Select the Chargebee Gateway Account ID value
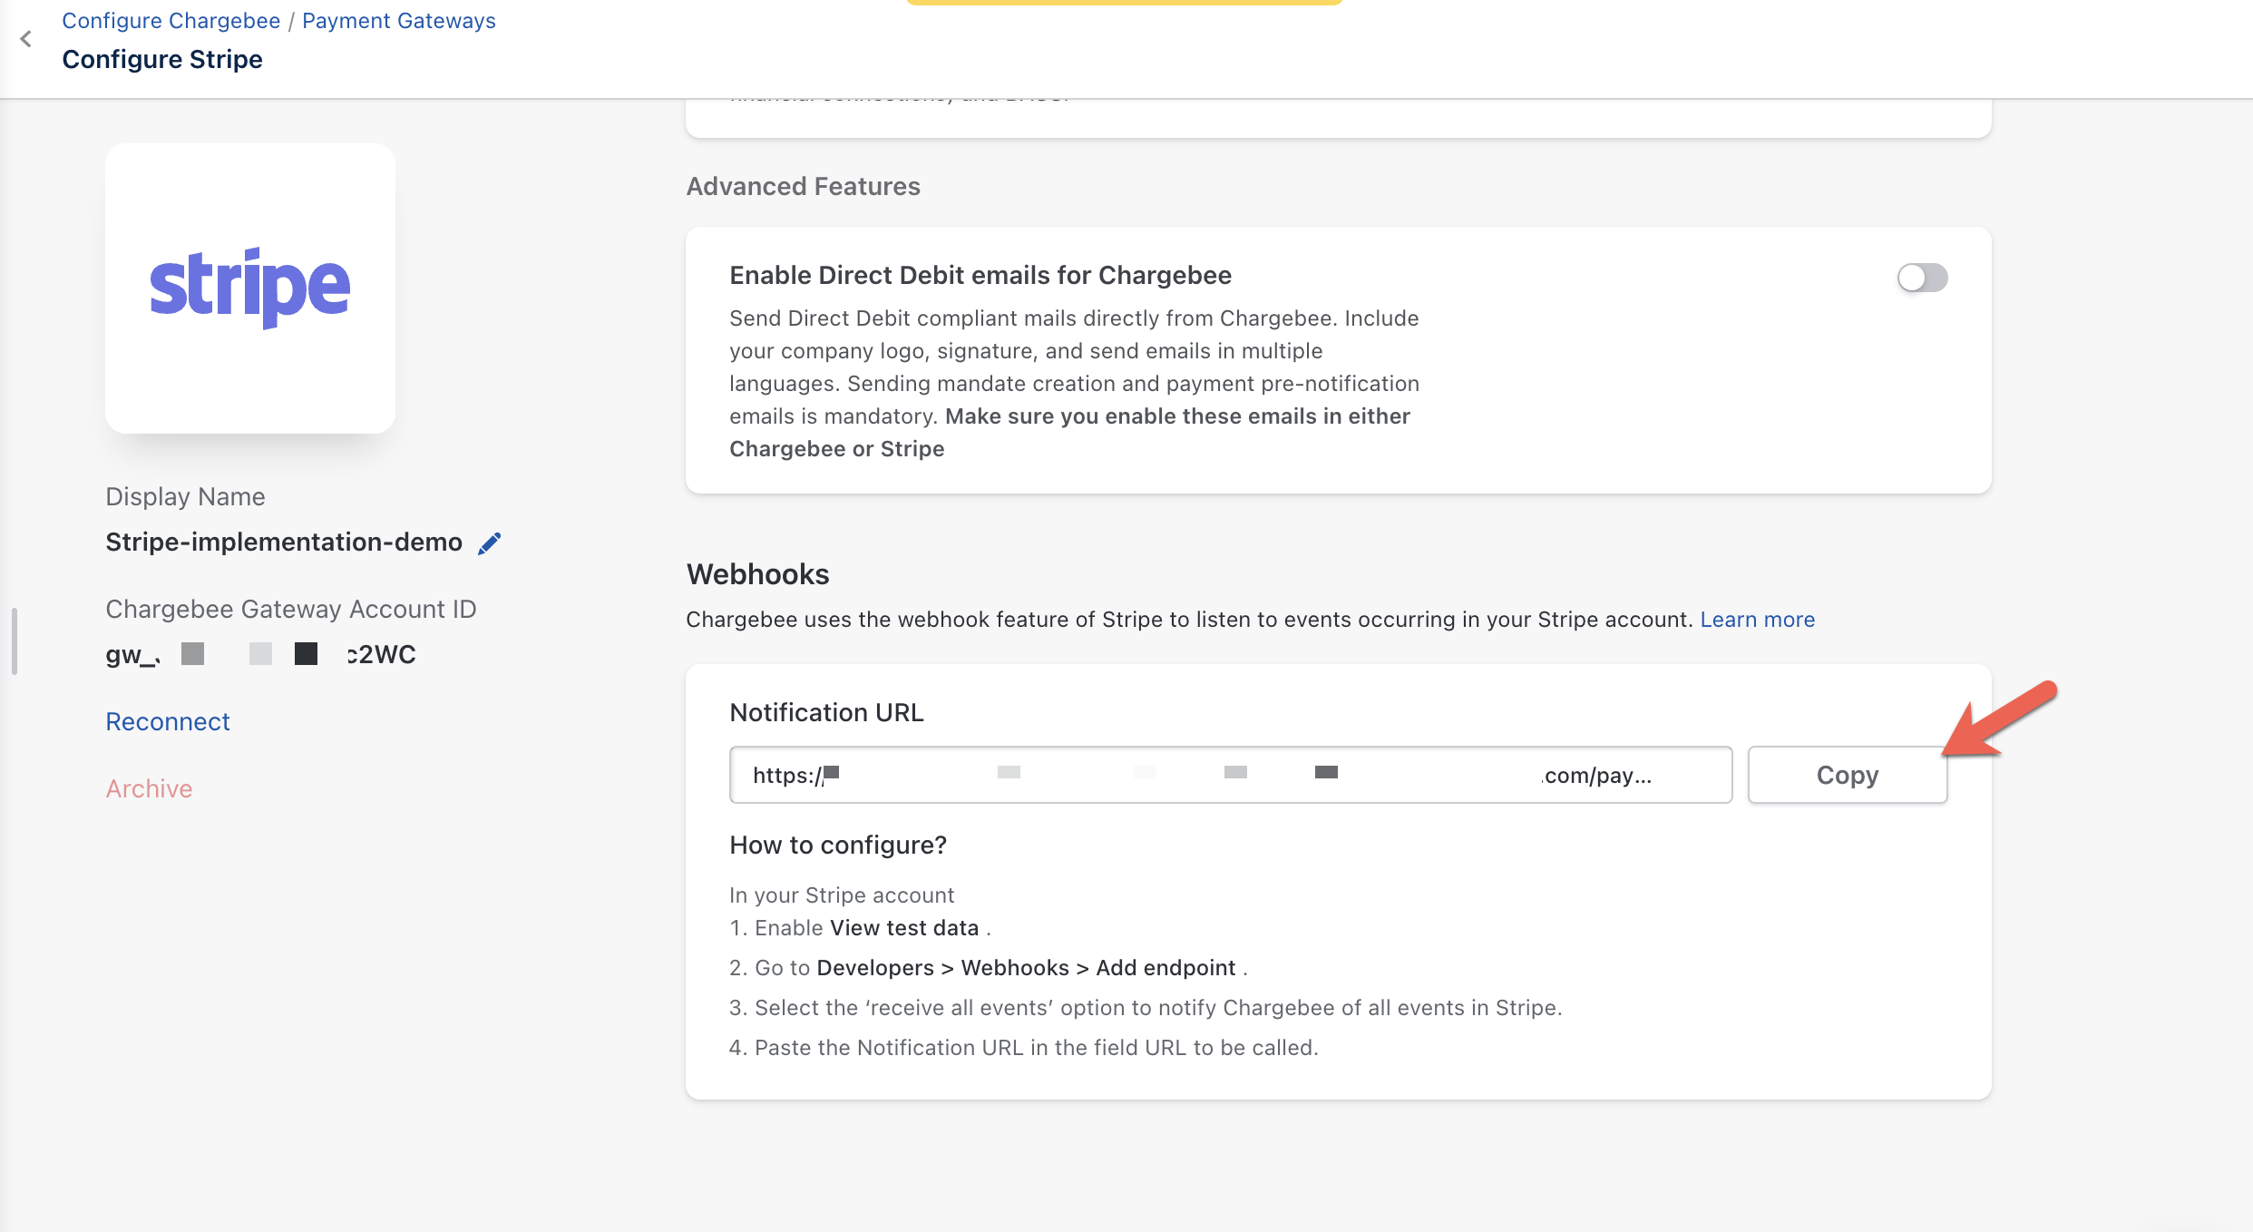The image size is (2253, 1232). [260, 654]
